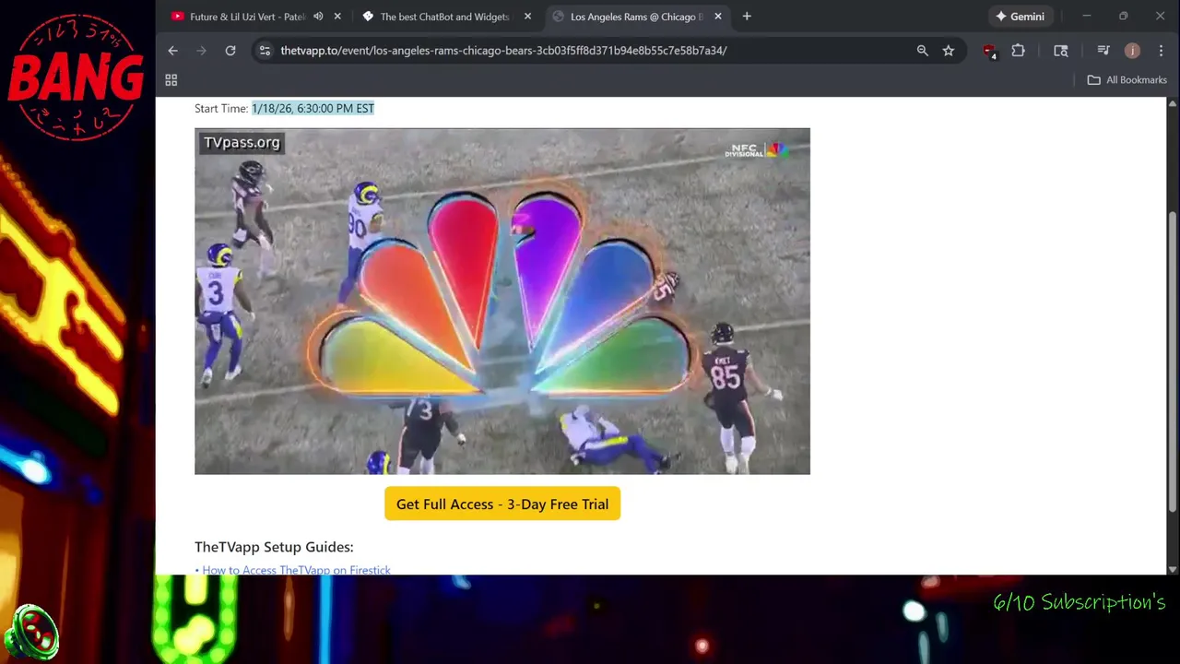1180x664 pixels.
Task: Open How to Access TheTVapp on Firestick
Action: pyautogui.click(x=296, y=570)
